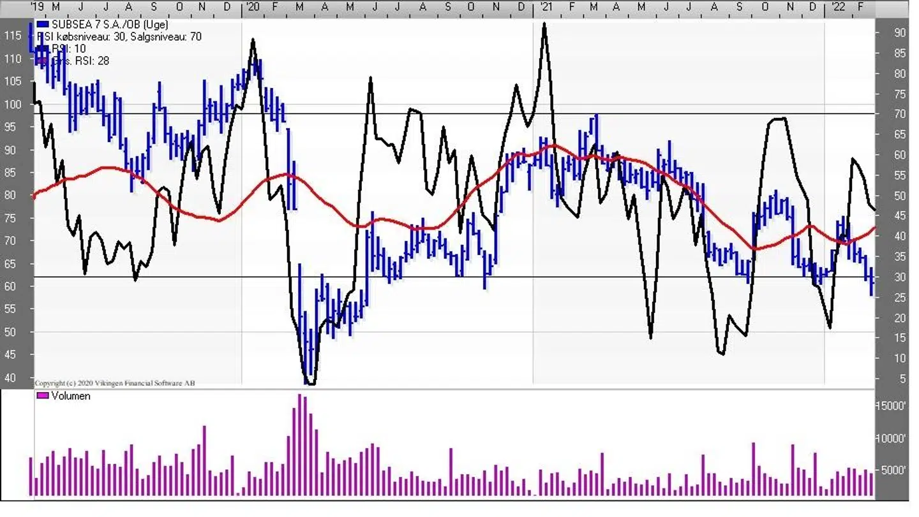Select the '20 year marker on time axis

coord(251,7)
